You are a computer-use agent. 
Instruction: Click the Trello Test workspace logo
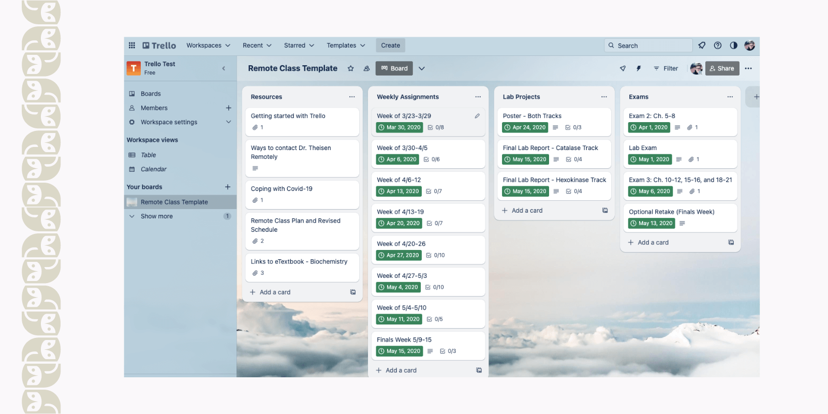pyautogui.click(x=134, y=68)
